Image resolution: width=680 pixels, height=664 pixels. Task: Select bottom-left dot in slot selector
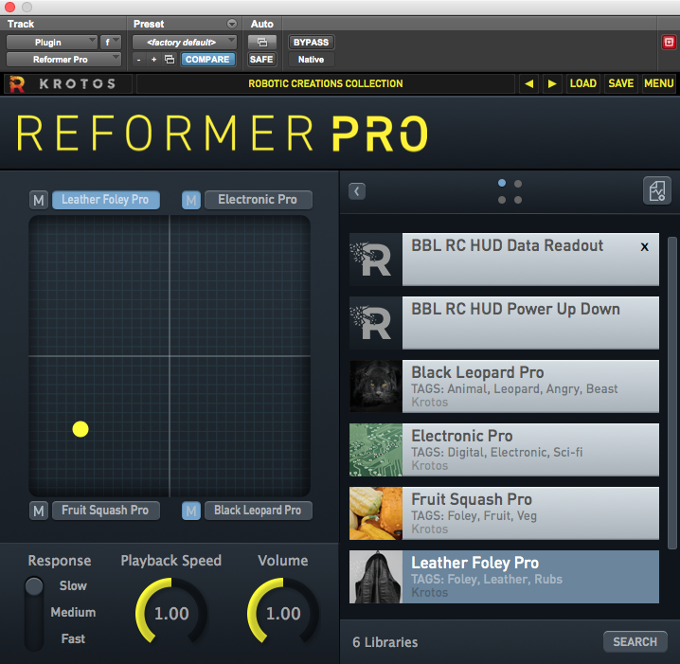click(502, 200)
